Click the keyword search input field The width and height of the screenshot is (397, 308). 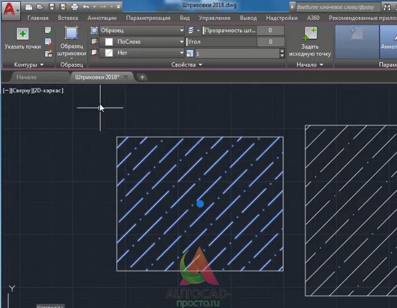(x=338, y=7)
